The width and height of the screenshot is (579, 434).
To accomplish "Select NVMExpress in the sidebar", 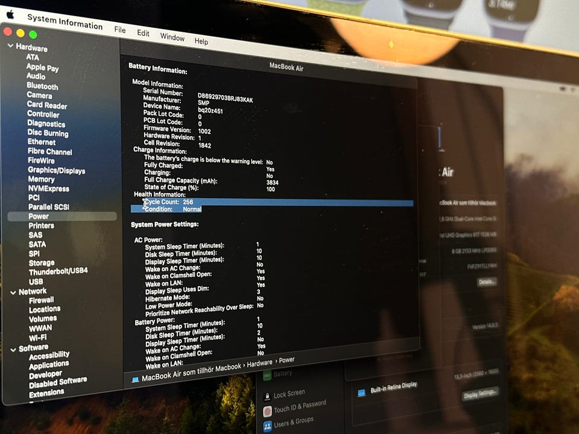I will click(49, 189).
